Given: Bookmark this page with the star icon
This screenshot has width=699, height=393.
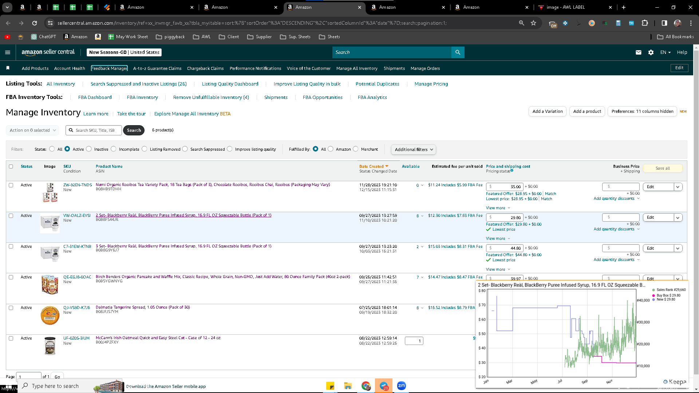Looking at the screenshot, I should click(x=534, y=23).
